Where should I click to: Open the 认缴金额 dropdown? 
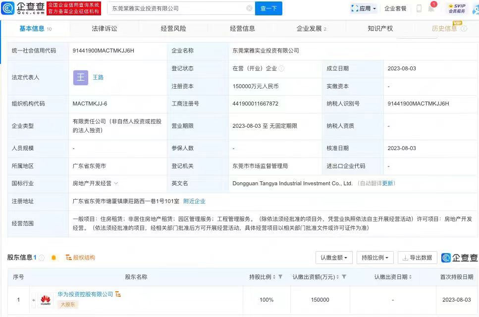pyautogui.click(x=334, y=258)
